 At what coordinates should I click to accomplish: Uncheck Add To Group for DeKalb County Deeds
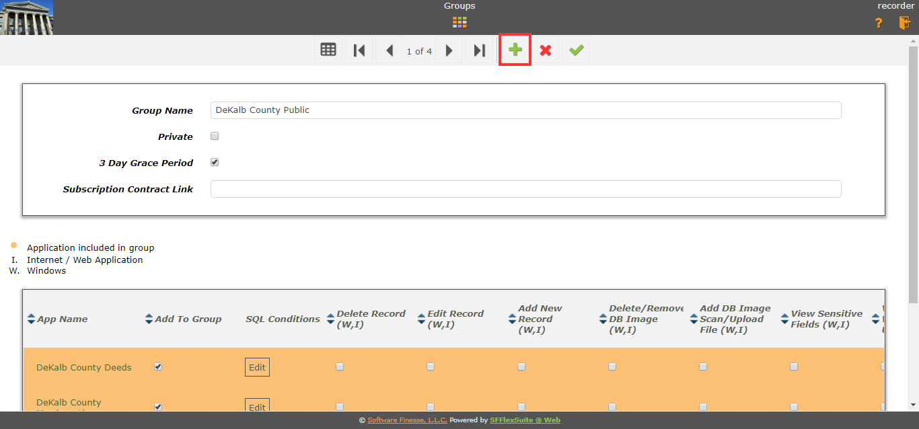(158, 366)
